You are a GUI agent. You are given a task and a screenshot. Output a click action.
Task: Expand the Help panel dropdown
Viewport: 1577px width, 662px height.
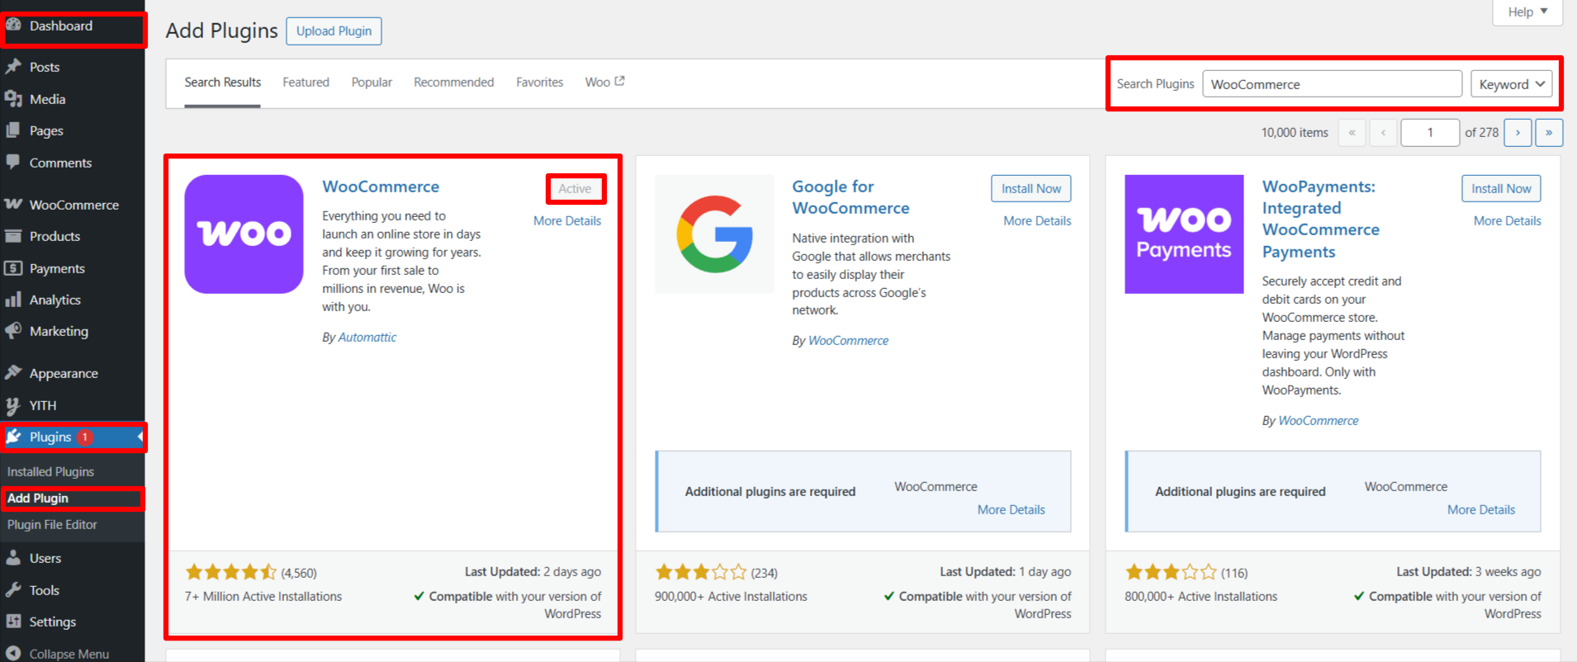pos(1527,12)
